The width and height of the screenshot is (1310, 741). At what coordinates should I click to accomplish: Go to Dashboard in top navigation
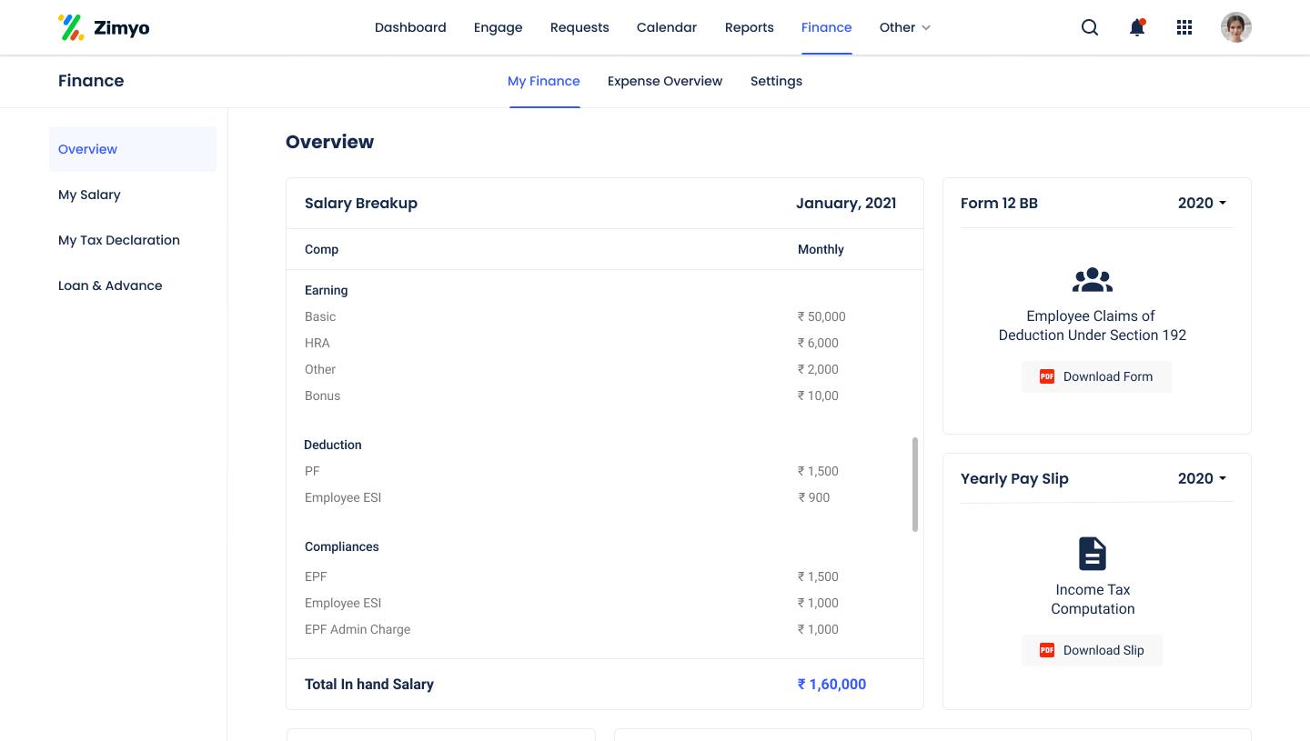click(x=410, y=27)
